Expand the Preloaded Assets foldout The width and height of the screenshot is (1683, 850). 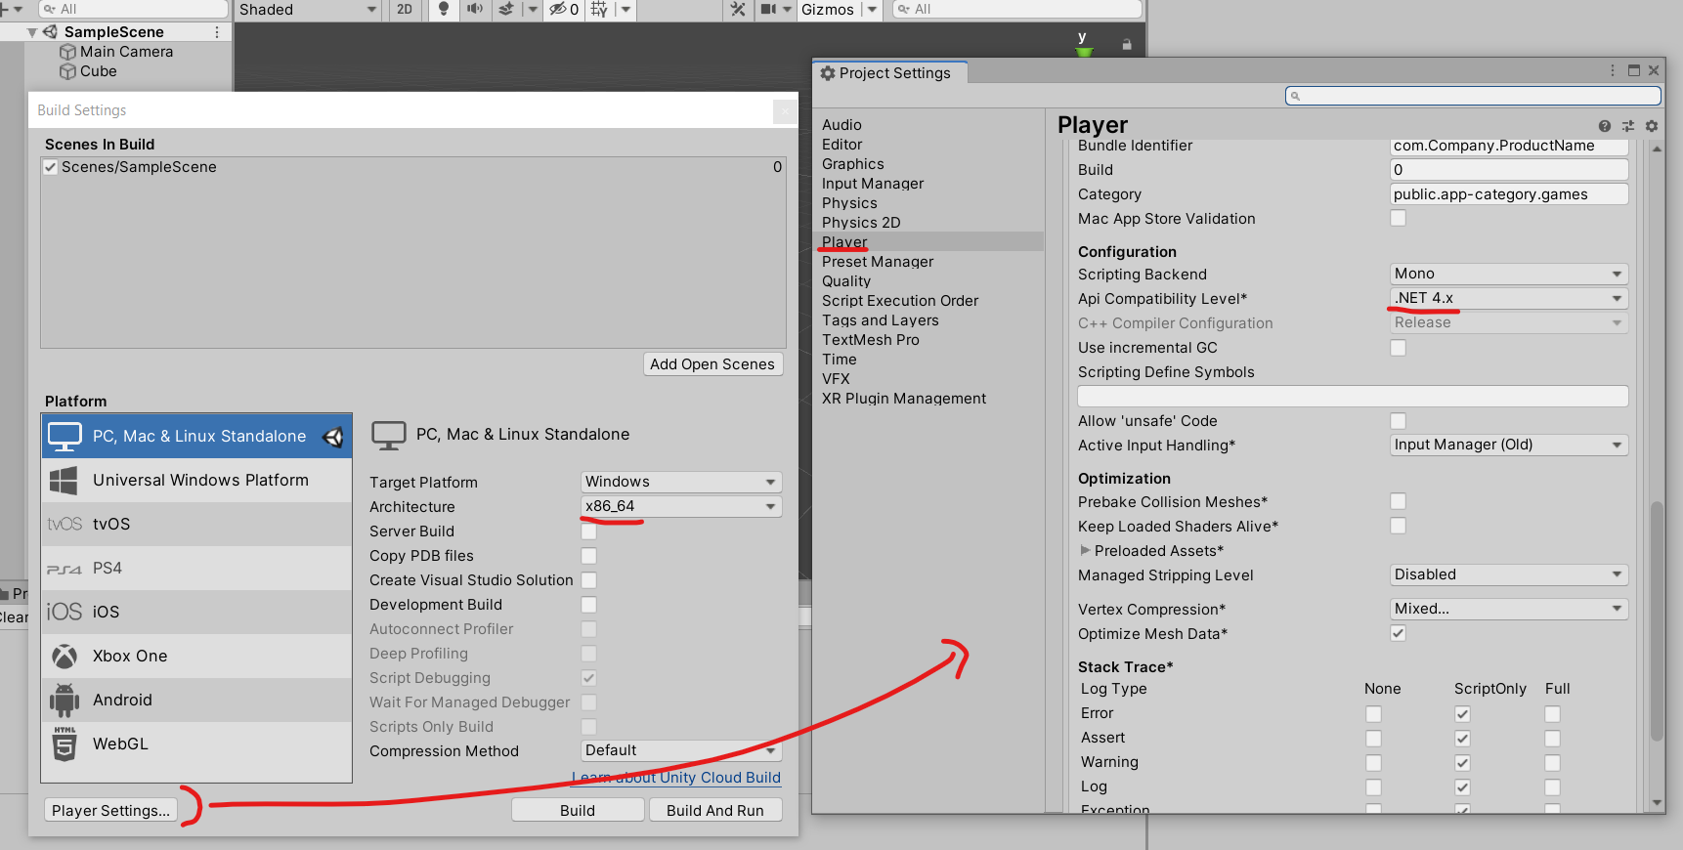(x=1085, y=551)
